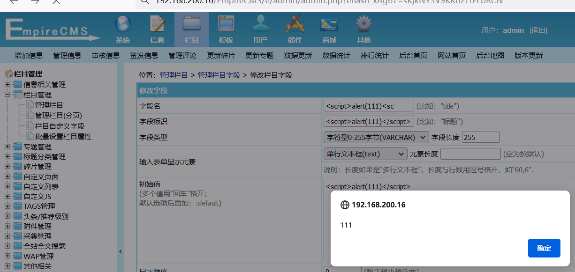
Task: Open 增加信息 in submenu bar
Action: tap(29, 56)
